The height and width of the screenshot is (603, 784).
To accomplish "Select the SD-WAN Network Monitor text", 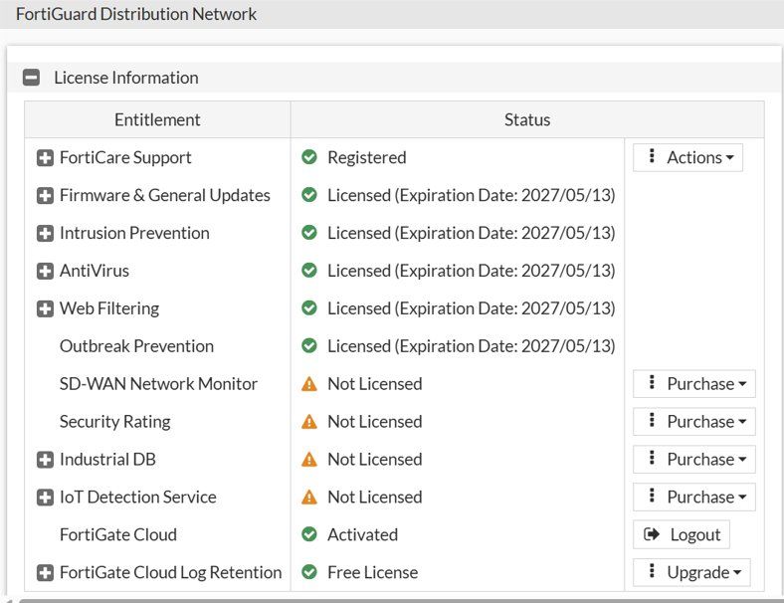I will [x=158, y=384].
